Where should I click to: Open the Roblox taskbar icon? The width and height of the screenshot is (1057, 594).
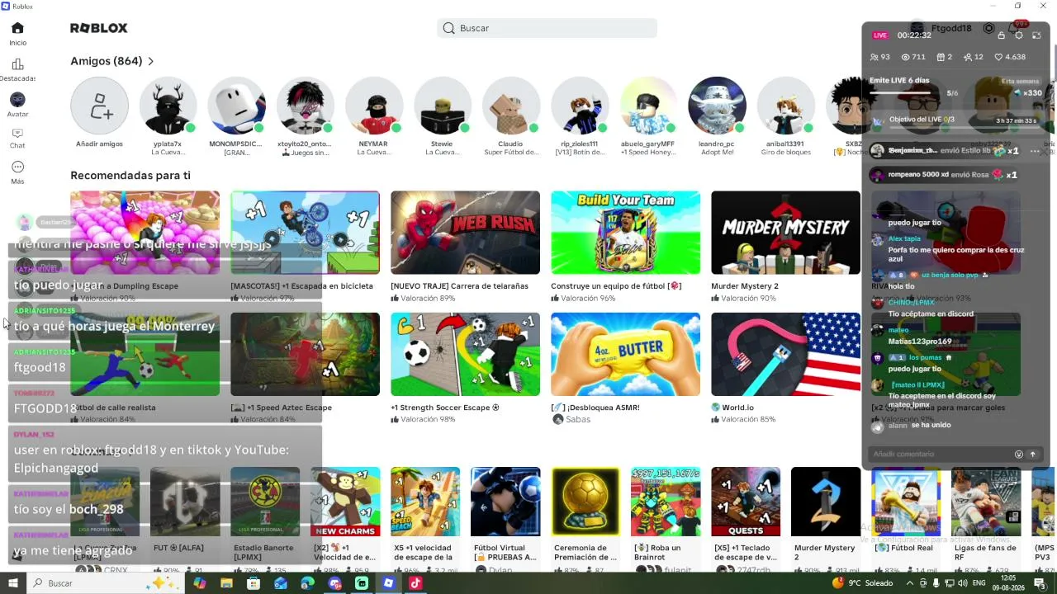tap(388, 583)
